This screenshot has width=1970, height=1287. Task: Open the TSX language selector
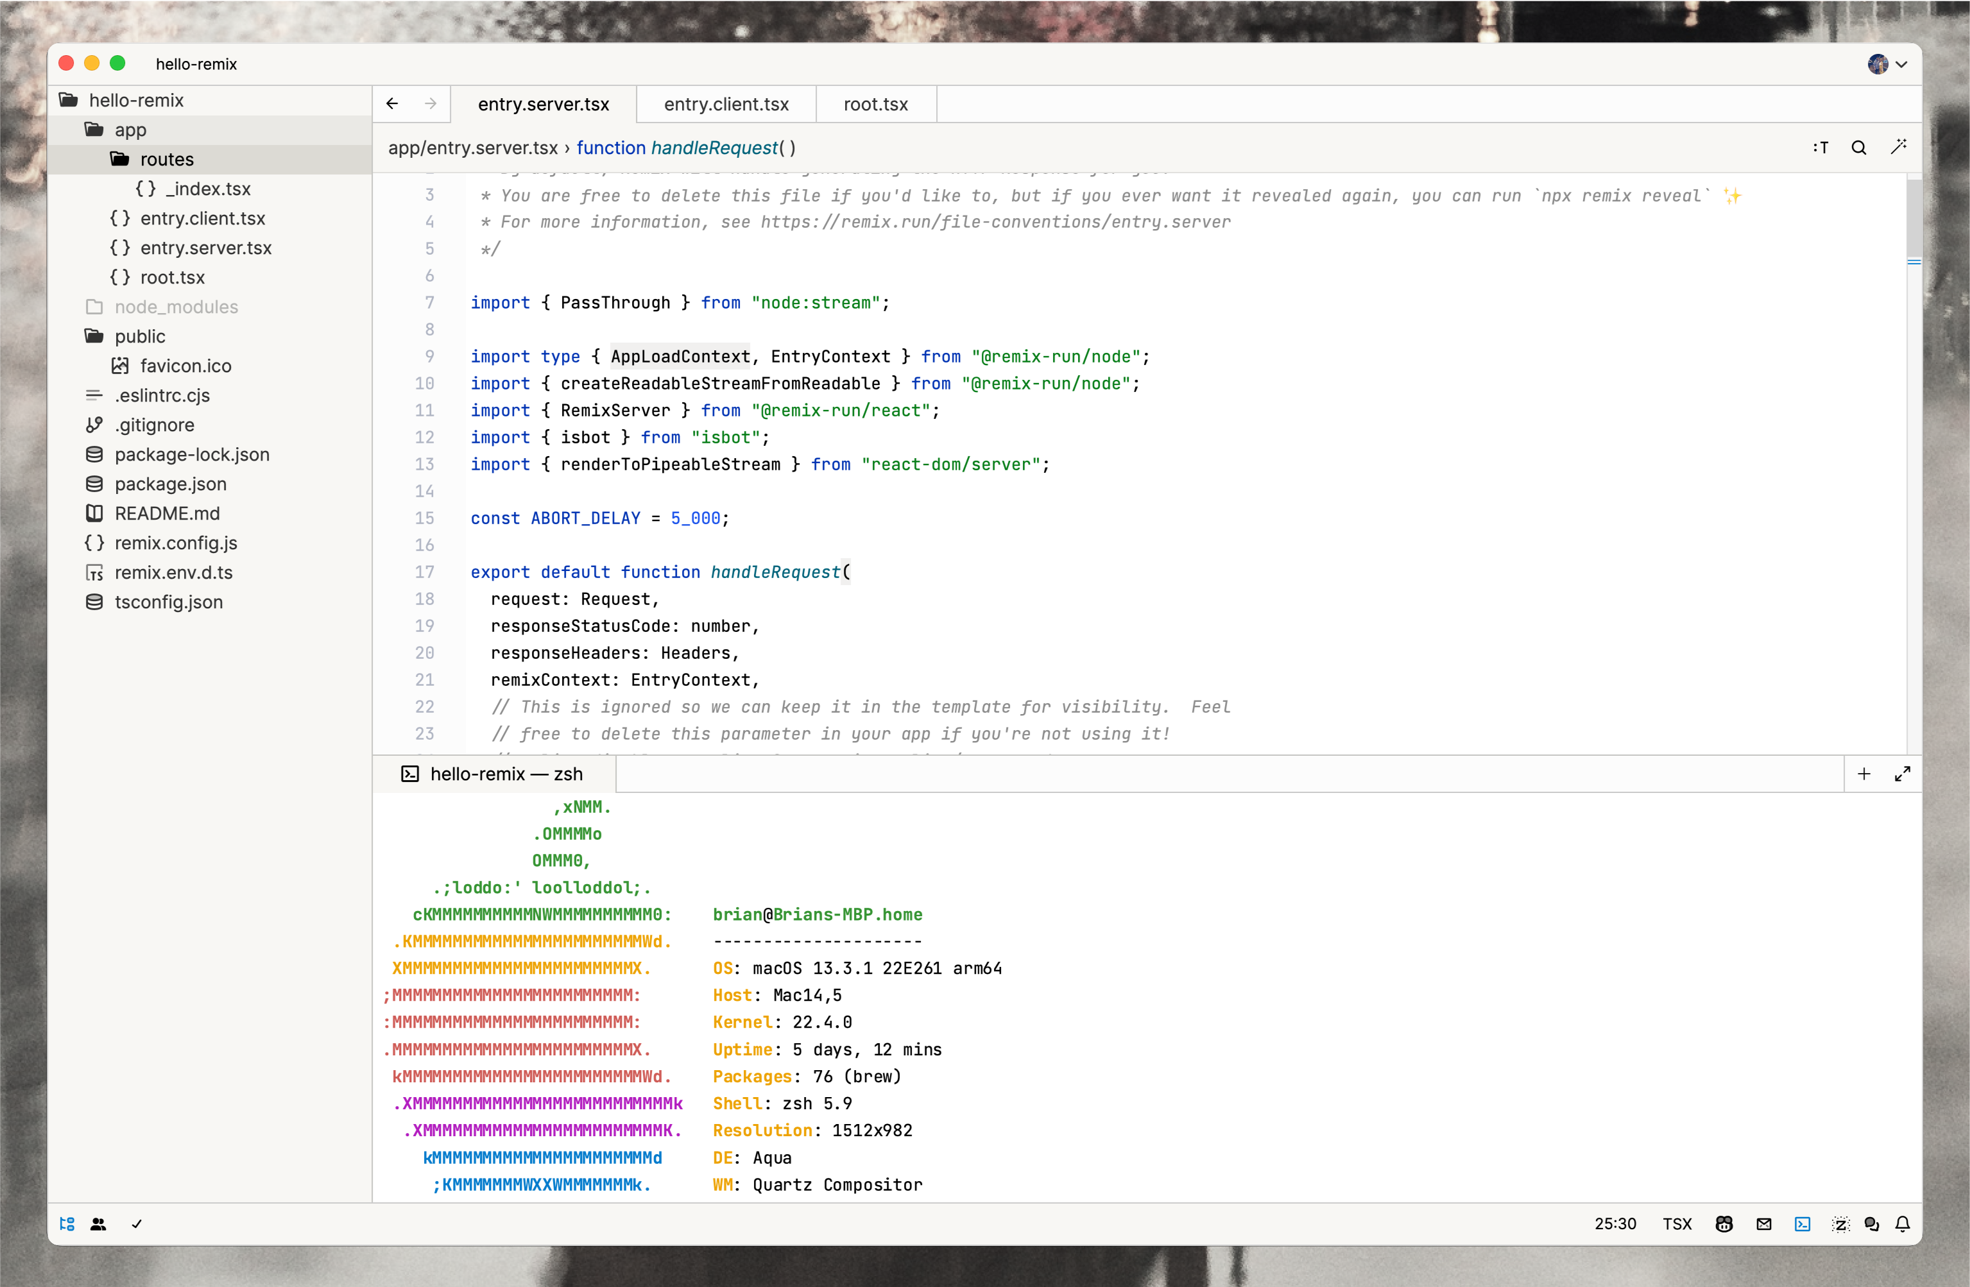[x=1677, y=1223]
